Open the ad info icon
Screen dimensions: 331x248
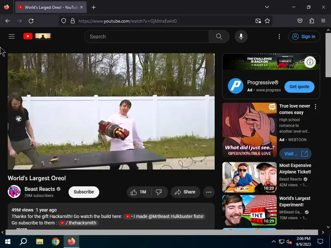pos(310,62)
